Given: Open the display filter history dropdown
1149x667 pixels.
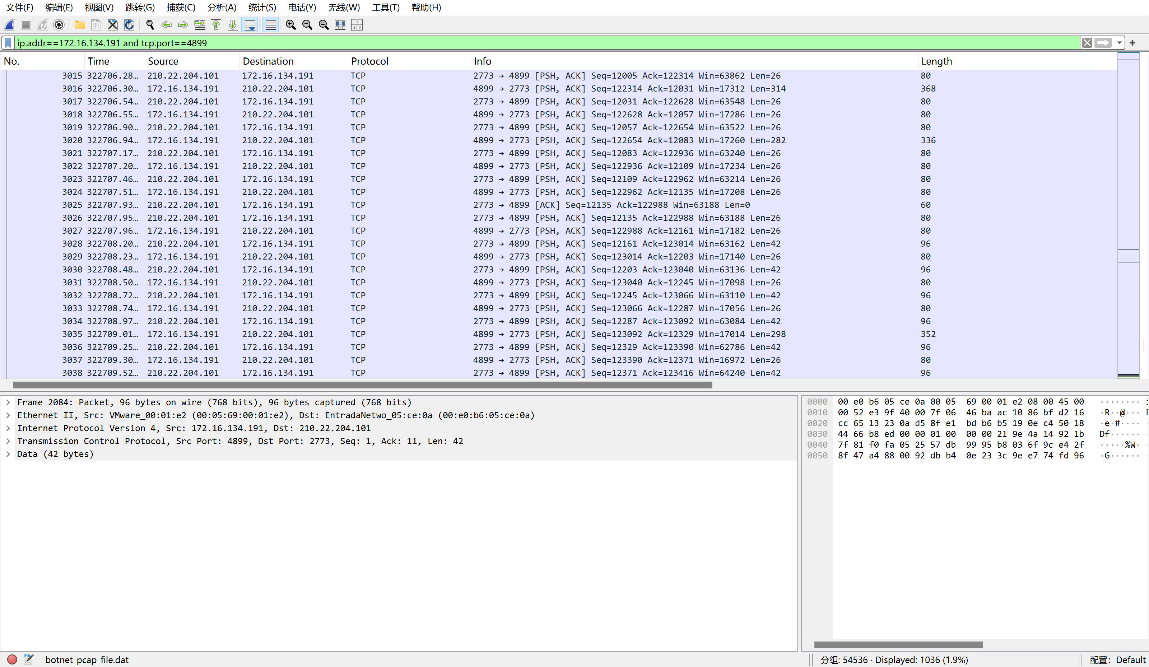Looking at the screenshot, I should click(1119, 43).
